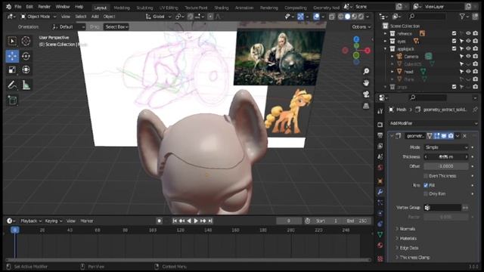484x272 pixels.
Task: Switch to the Sculpting workspace tab
Action: 144,8
